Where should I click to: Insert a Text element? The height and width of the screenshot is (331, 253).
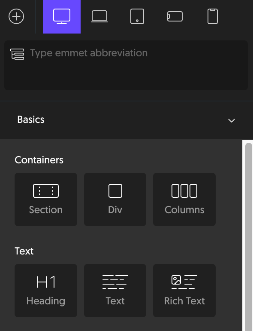(x=115, y=291)
